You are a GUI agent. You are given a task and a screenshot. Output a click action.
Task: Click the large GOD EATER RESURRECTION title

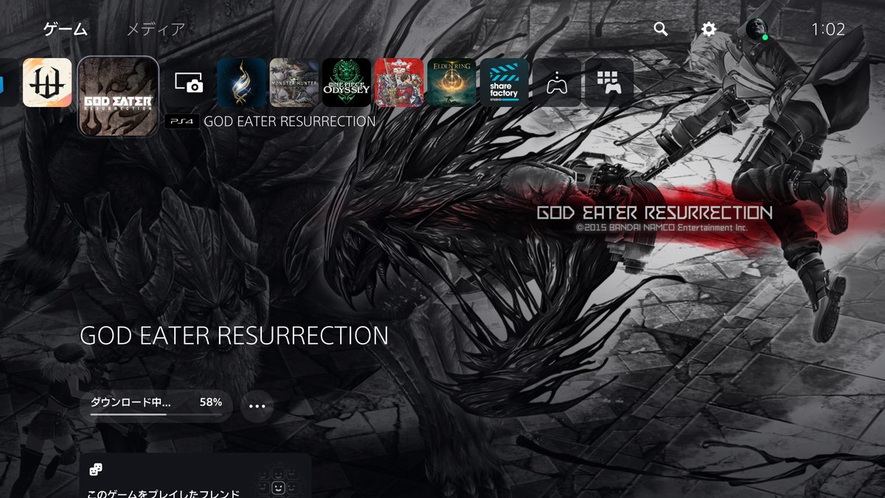tap(234, 336)
